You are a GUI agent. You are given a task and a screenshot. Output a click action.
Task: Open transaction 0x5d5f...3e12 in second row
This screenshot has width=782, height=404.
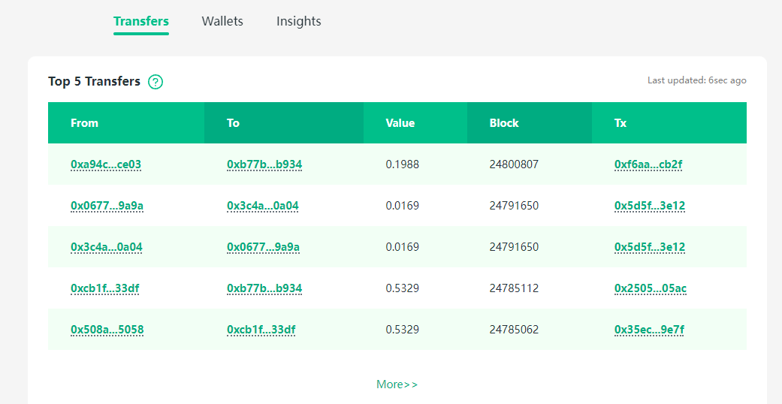click(649, 206)
